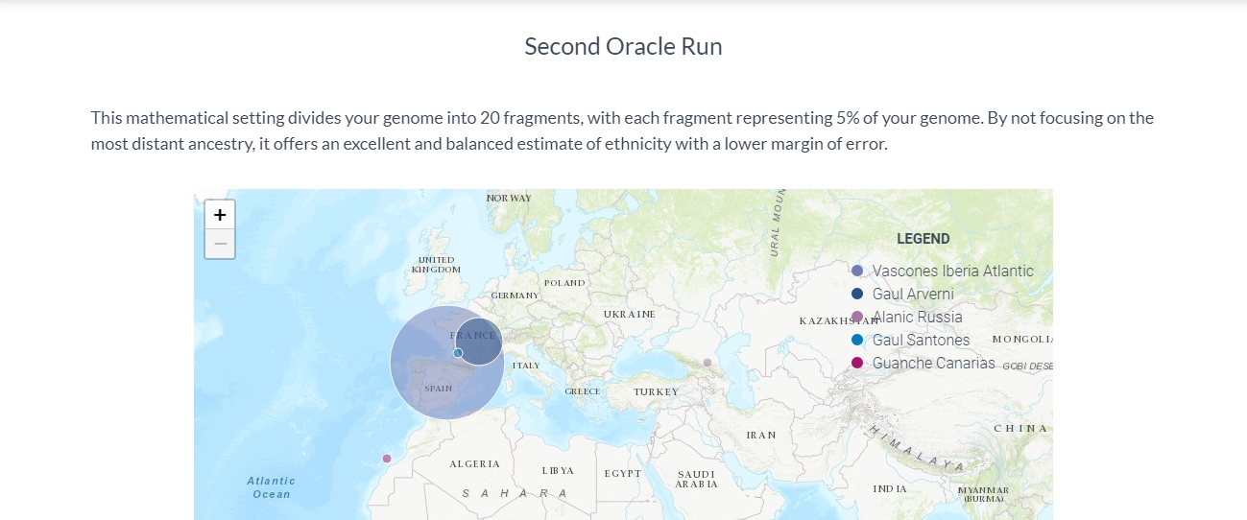Click the 'ITALY' map label

pyautogui.click(x=526, y=366)
